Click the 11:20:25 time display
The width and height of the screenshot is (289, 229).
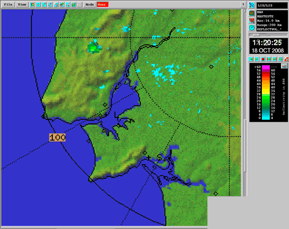pyautogui.click(x=267, y=43)
